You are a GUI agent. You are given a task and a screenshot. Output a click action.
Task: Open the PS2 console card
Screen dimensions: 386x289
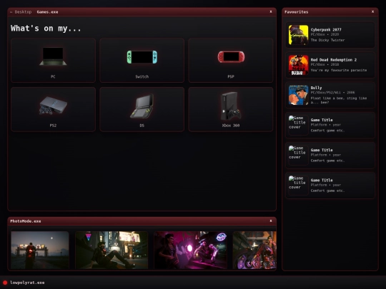53,109
